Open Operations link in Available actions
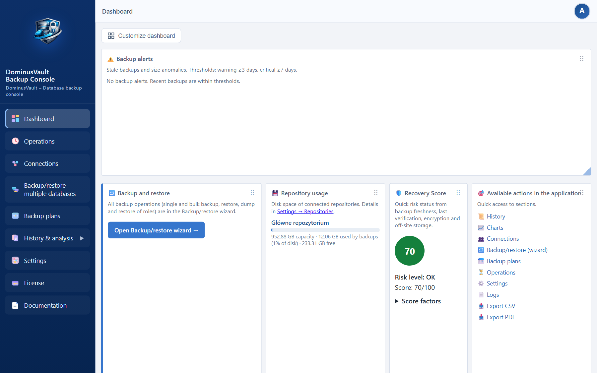This screenshot has height=373, width=597. [501, 273]
